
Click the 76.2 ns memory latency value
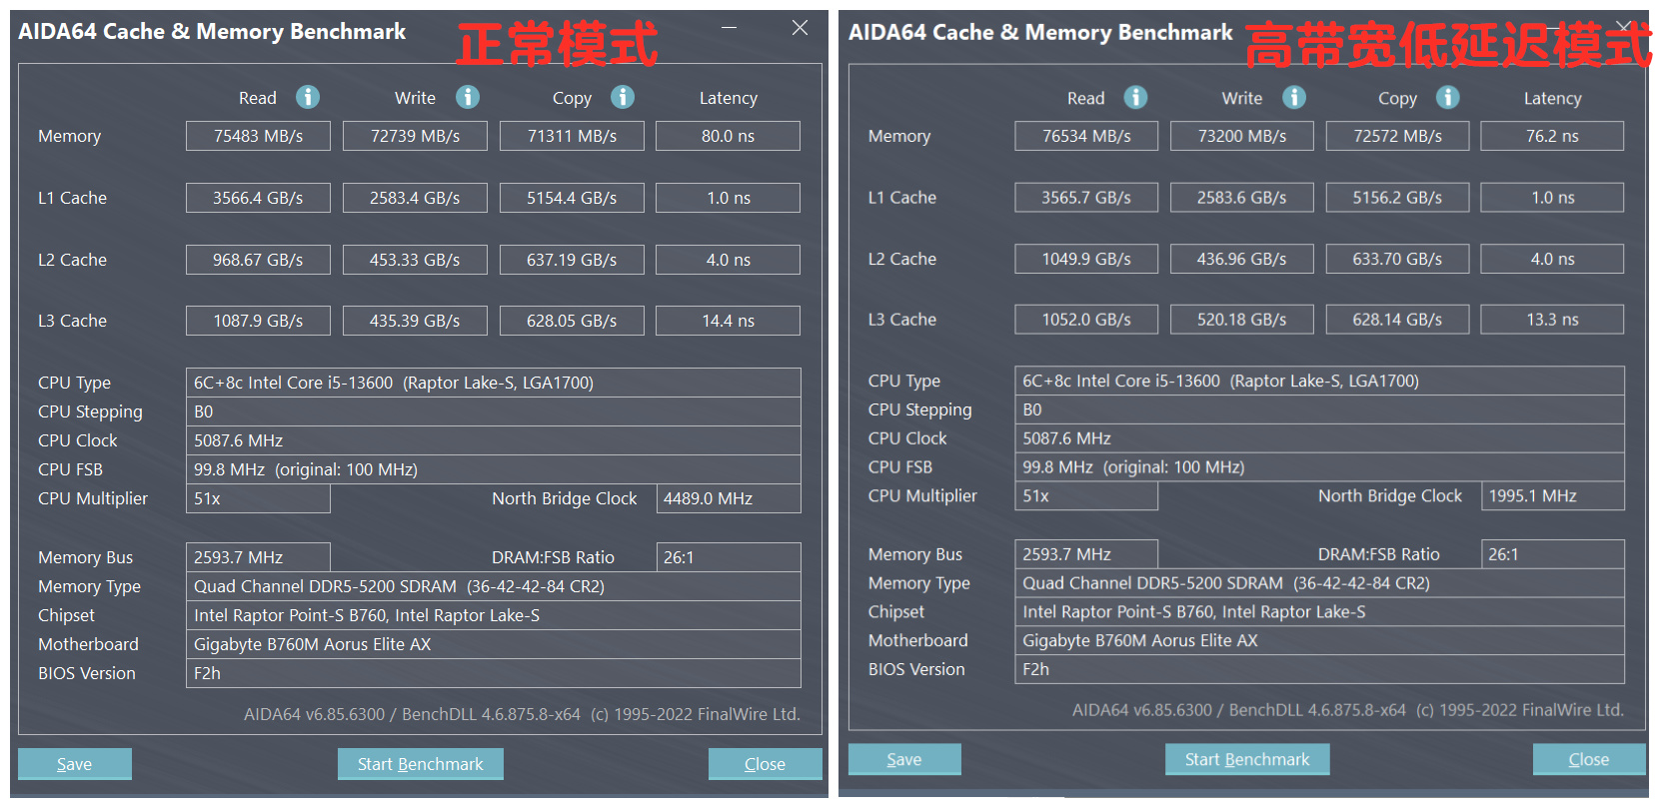(1552, 136)
